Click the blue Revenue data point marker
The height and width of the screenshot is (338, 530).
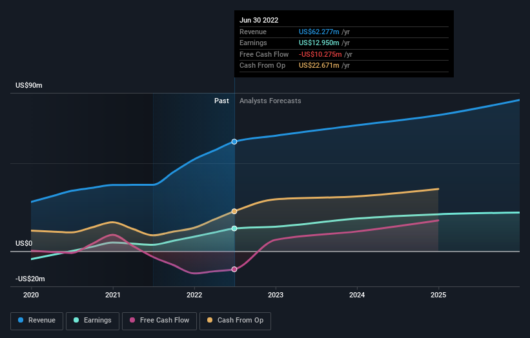pyautogui.click(x=234, y=142)
